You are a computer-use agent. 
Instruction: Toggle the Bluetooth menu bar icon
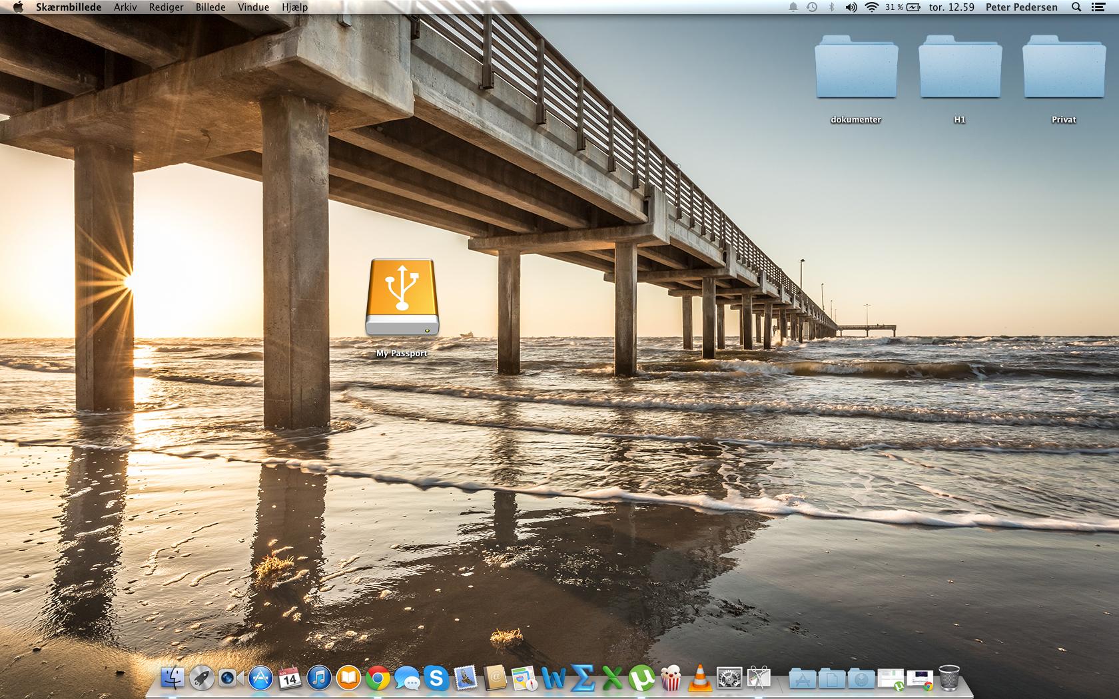pyautogui.click(x=831, y=7)
